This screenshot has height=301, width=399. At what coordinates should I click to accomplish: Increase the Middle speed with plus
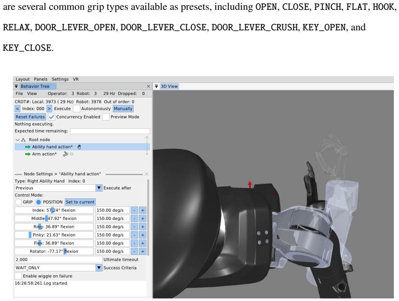pyautogui.click(x=143, y=218)
